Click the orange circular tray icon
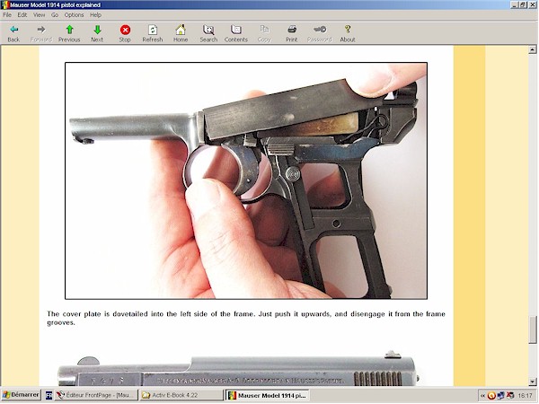Viewport: 539px width, 404px height. [491, 396]
